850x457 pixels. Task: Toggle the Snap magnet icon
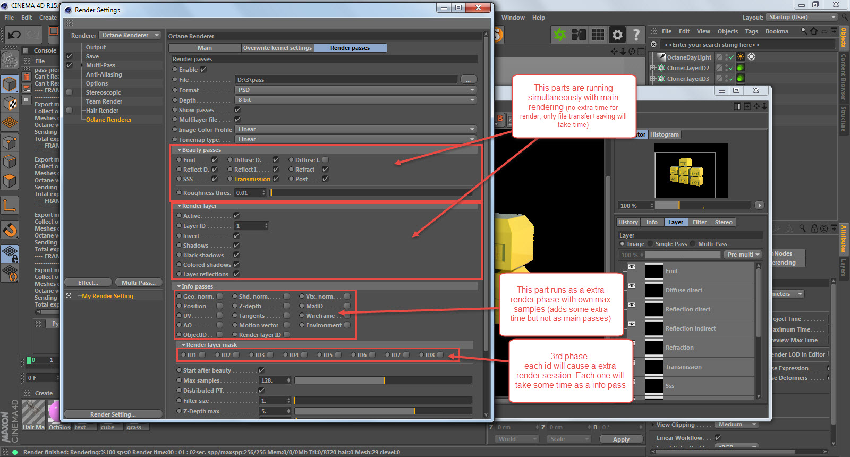click(x=10, y=230)
